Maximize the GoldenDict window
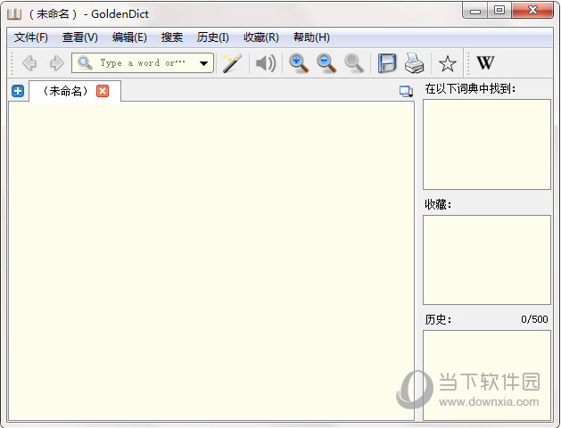 499,11
